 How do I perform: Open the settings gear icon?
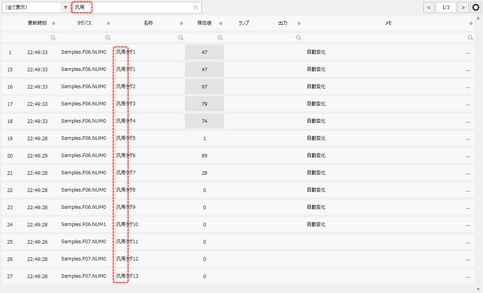pos(476,7)
